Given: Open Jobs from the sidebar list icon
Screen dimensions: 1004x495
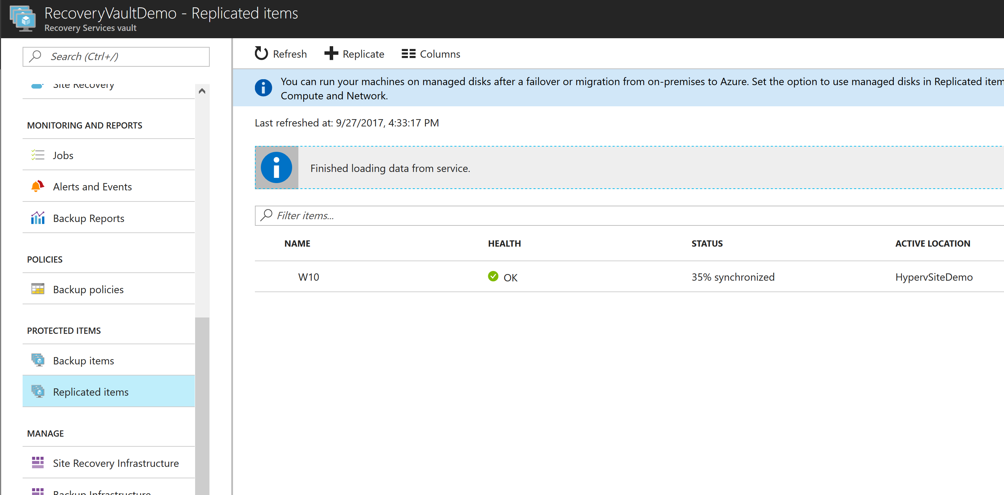Looking at the screenshot, I should click(x=38, y=155).
